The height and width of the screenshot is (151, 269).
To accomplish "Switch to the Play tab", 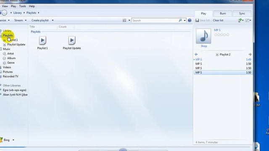I will click(x=203, y=13).
